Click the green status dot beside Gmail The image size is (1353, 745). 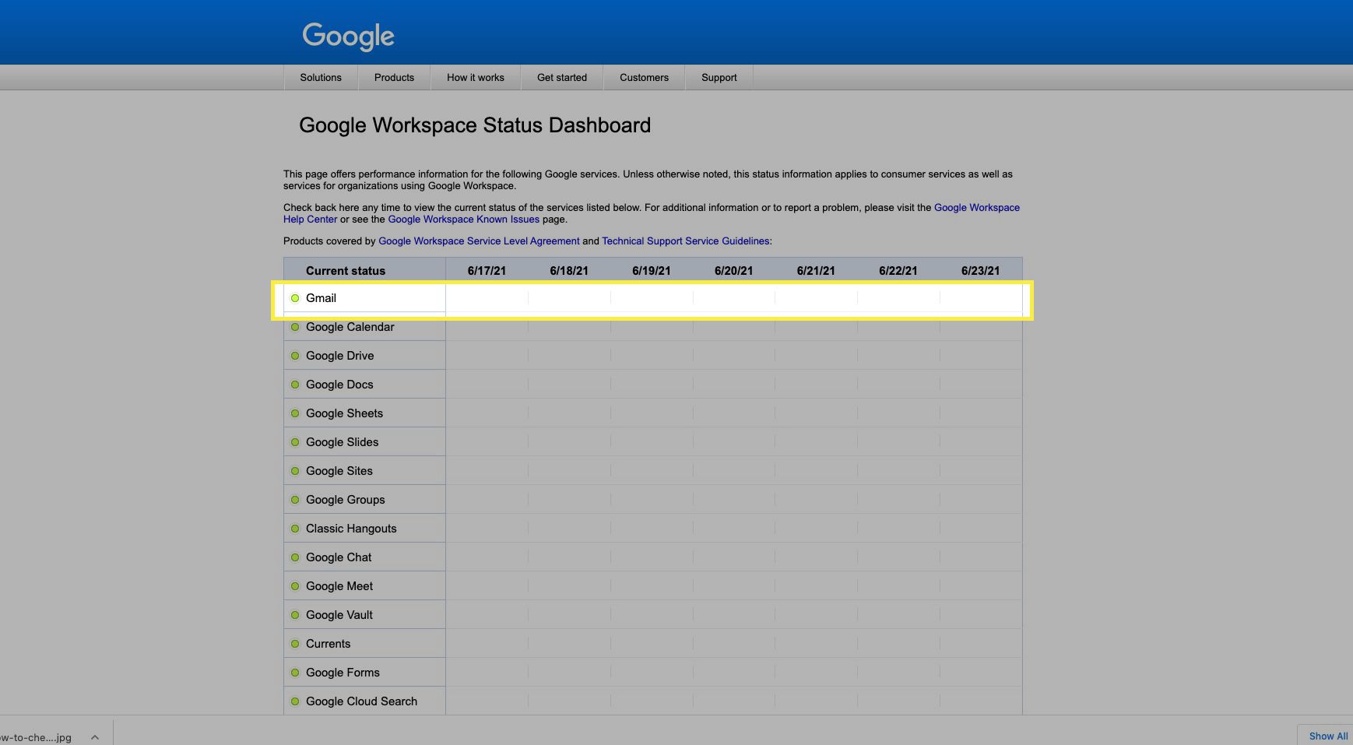coord(295,298)
